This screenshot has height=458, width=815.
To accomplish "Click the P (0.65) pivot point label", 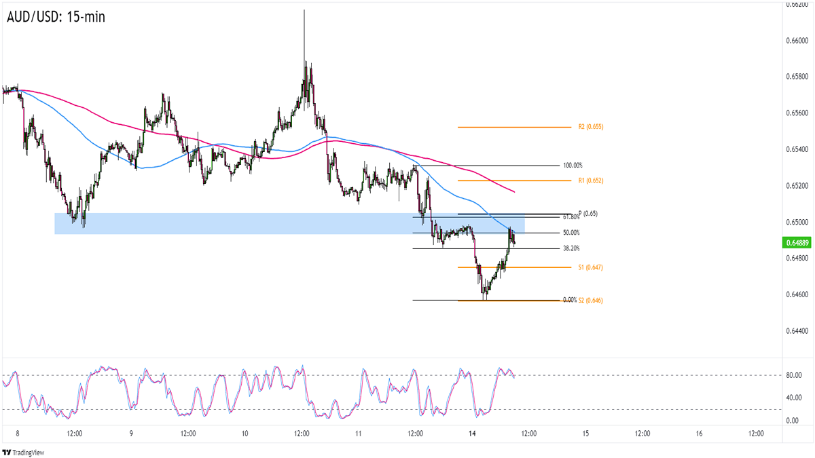I will tap(587, 213).
